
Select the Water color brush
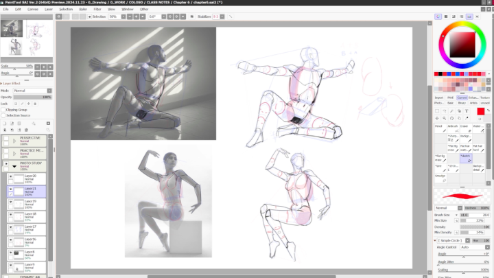tap(478, 128)
